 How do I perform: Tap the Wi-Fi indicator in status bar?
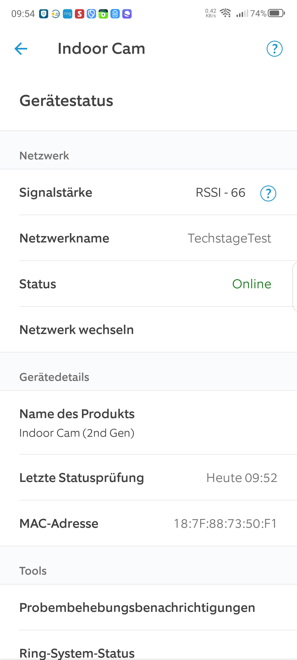(x=225, y=13)
